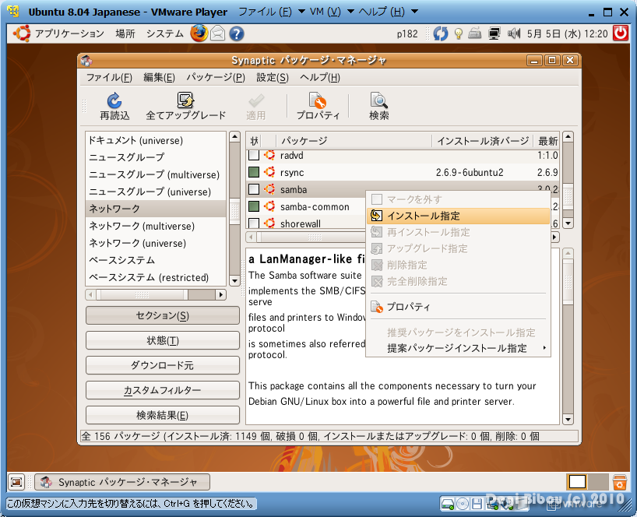Open the VMware VM(V) dropdown menu
The width and height of the screenshot is (637, 517).
(x=332, y=12)
